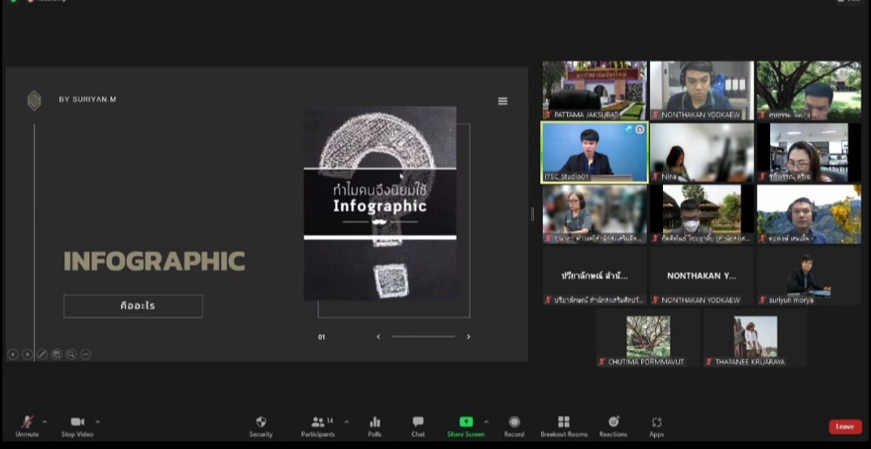Click the slide progress line between chevrons
871x449 pixels.
(423, 337)
